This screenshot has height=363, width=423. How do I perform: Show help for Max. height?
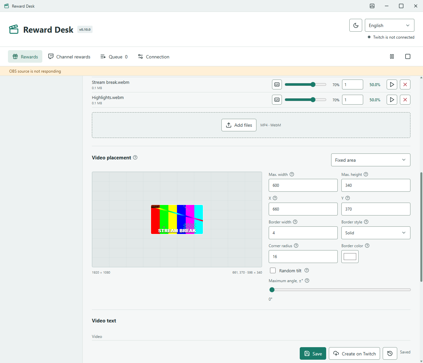pyautogui.click(x=366, y=174)
